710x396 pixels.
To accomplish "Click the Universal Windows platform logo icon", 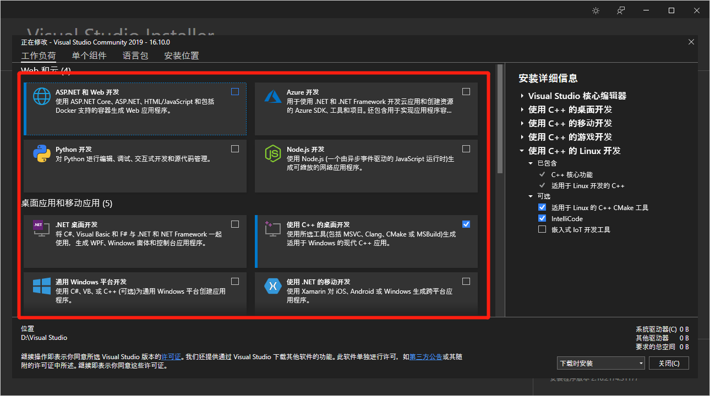I will click(x=42, y=285).
